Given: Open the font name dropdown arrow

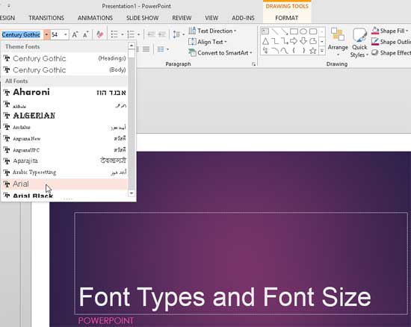Looking at the screenshot, I should point(46,34).
